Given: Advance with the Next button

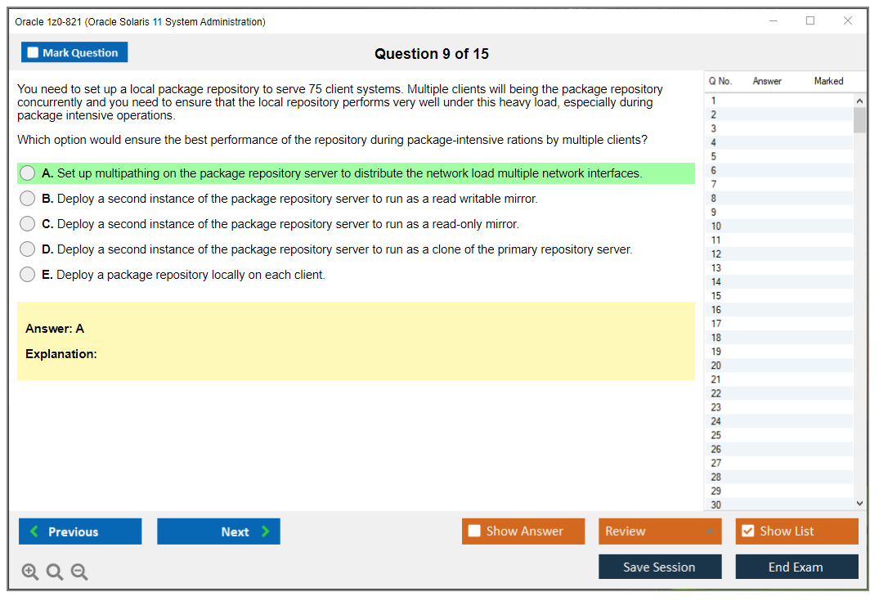Looking at the screenshot, I should tap(218, 531).
